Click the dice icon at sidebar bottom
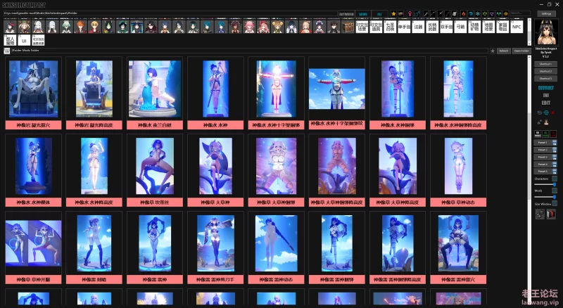This screenshot has height=308, width=563. [x=540, y=214]
